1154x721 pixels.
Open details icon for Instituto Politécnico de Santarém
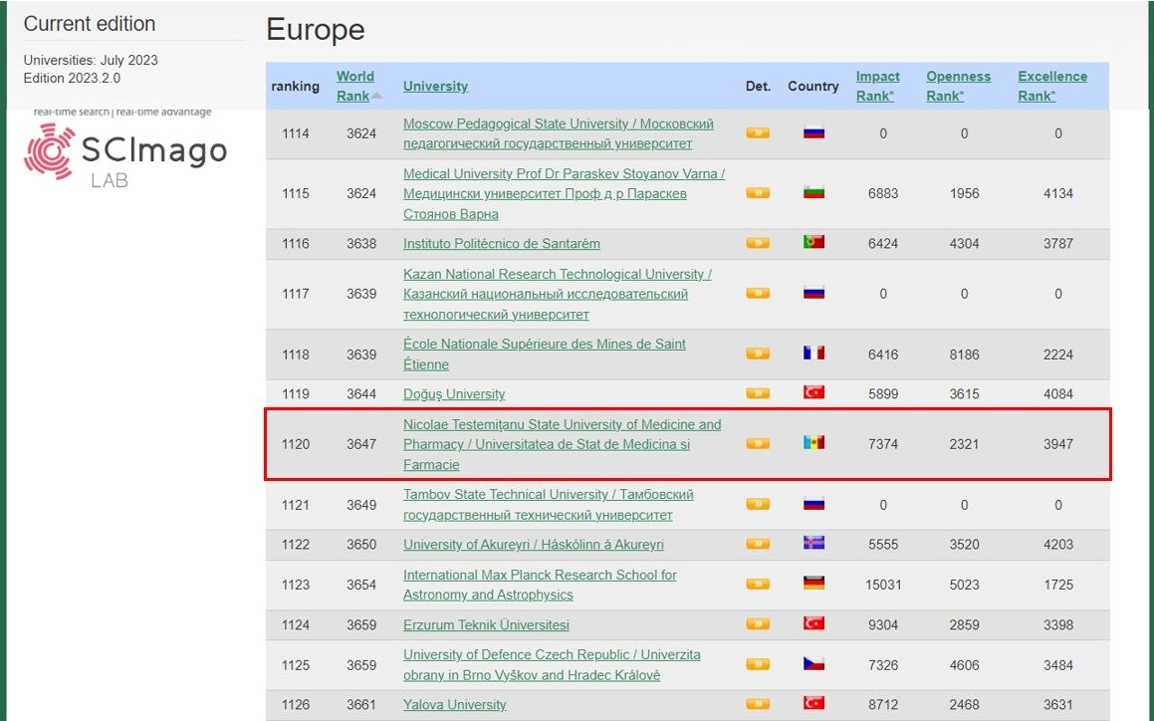(758, 243)
